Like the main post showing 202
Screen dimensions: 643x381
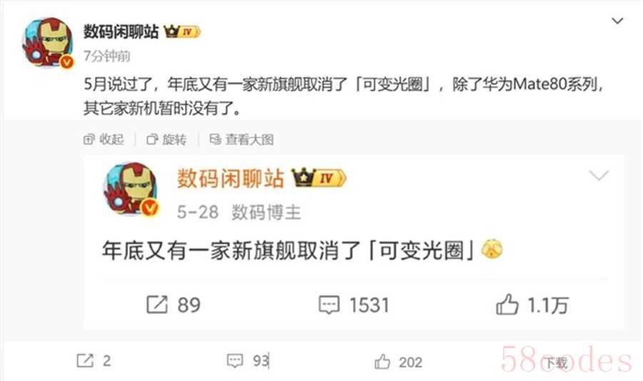[x=398, y=362]
